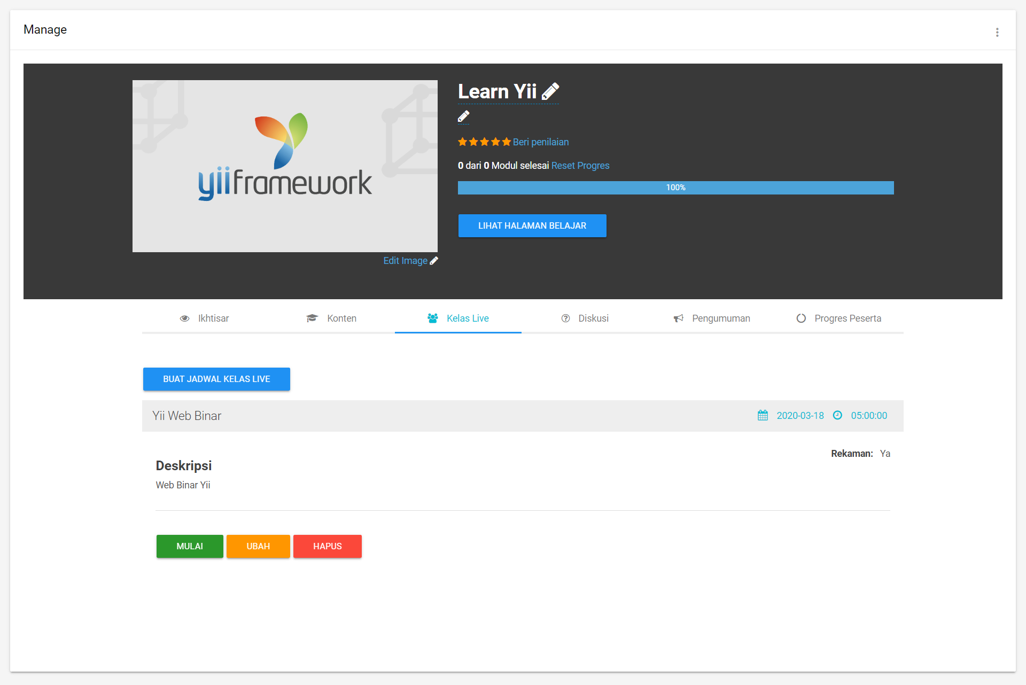Switch to the Konten tab
Screen dimensions: 1026x685
click(331, 318)
